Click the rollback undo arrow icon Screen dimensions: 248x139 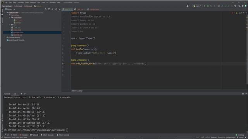point(235,6)
